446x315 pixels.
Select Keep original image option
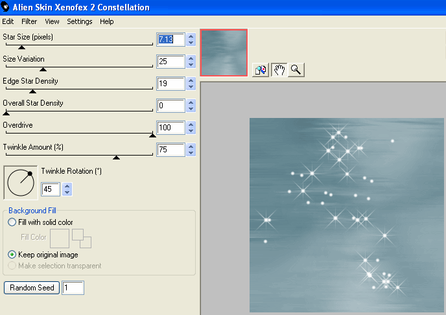(x=12, y=255)
